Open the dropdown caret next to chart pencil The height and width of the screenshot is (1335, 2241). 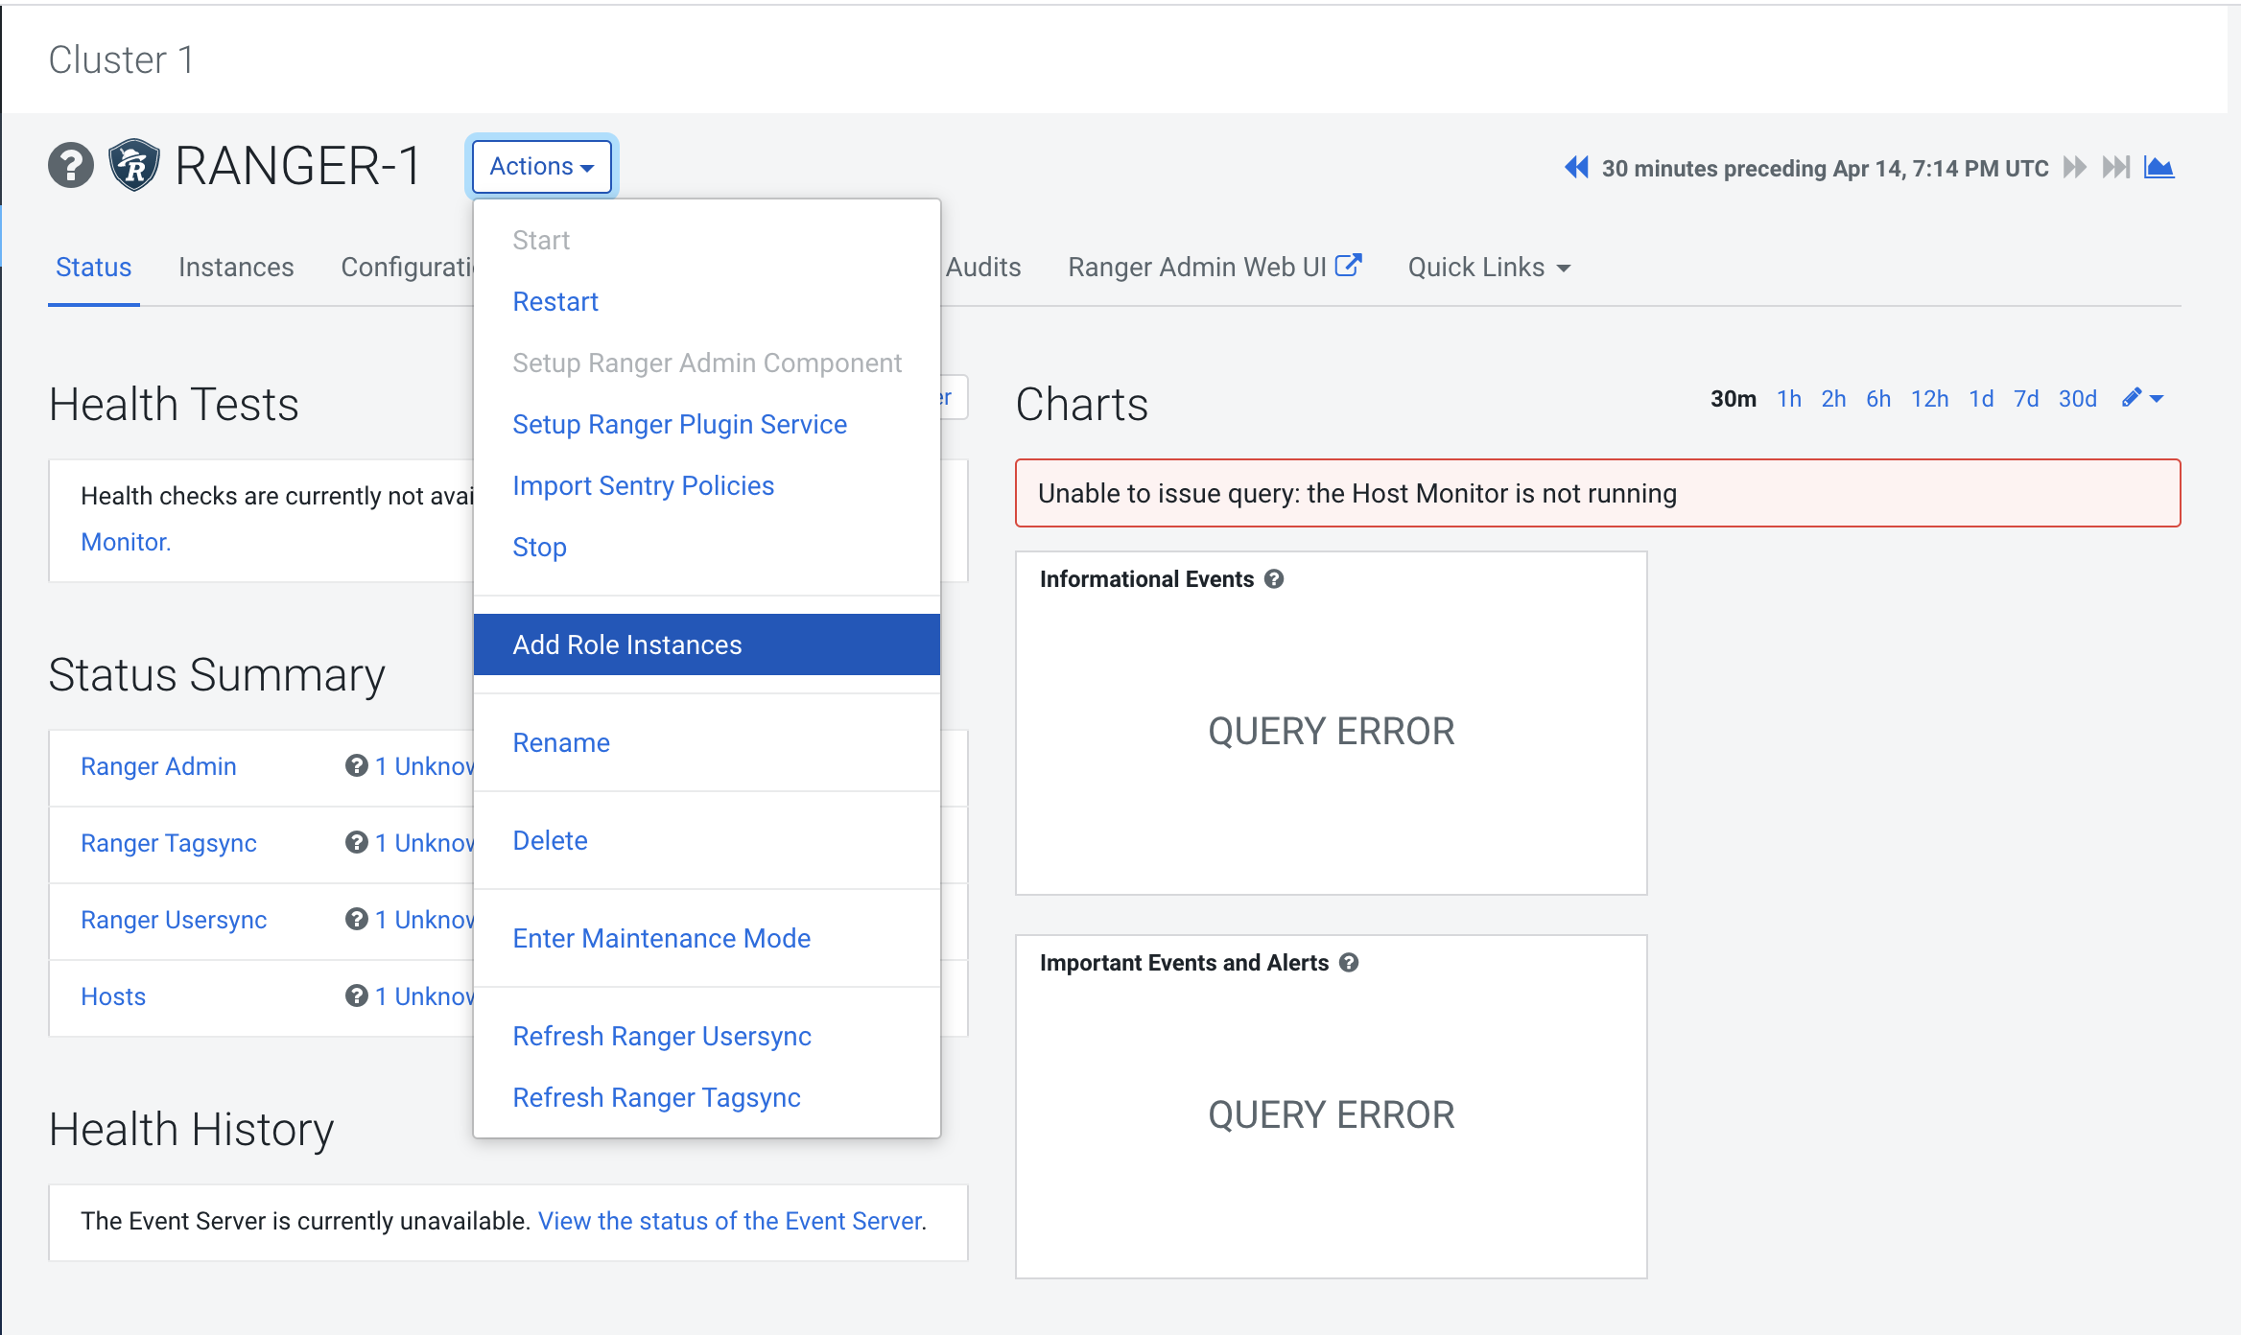pyautogui.click(x=2157, y=398)
